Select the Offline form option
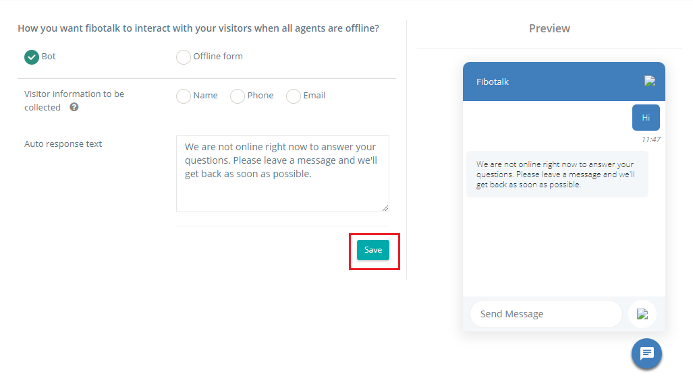 pyautogui.click(x=183, y=57)
